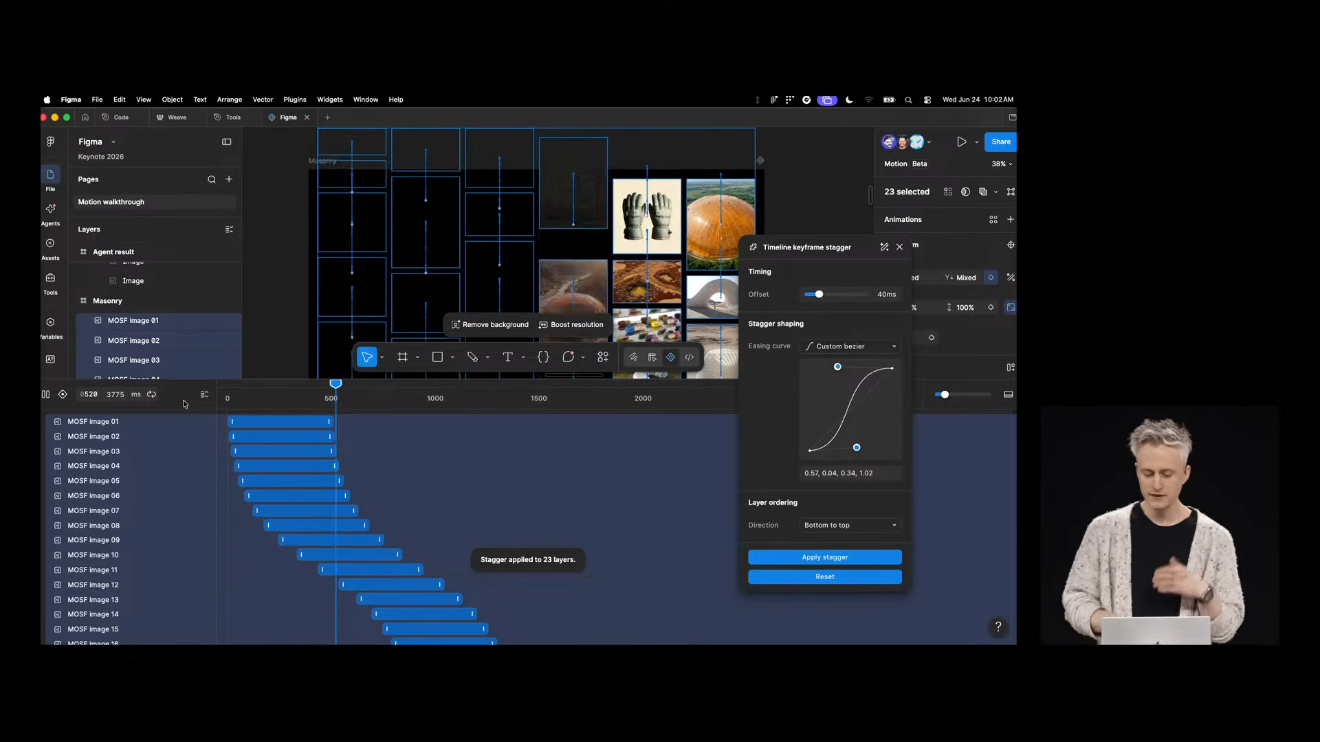Click the Reset button
This screenshot has width=1320, height=742.
click(825, 577)
